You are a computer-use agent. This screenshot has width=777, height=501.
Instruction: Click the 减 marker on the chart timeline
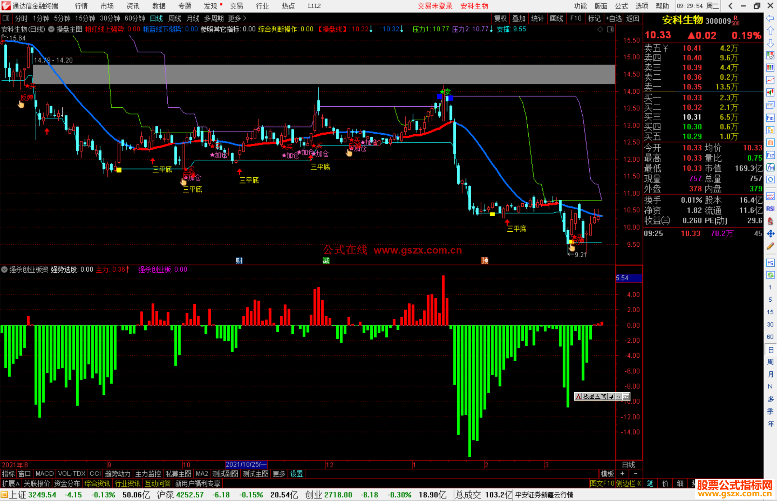[326, 261]
